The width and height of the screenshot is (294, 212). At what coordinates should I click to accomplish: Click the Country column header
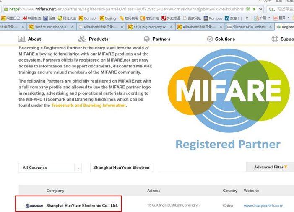coord(230,191)
